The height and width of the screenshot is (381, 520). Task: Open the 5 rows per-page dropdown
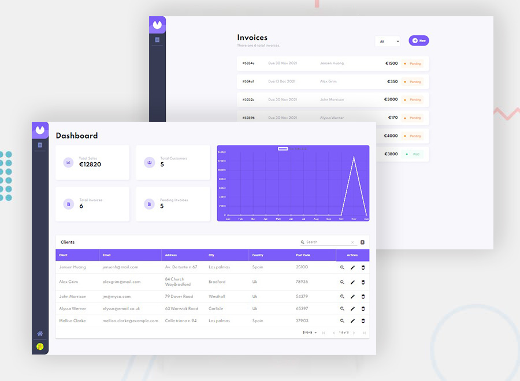310,333
